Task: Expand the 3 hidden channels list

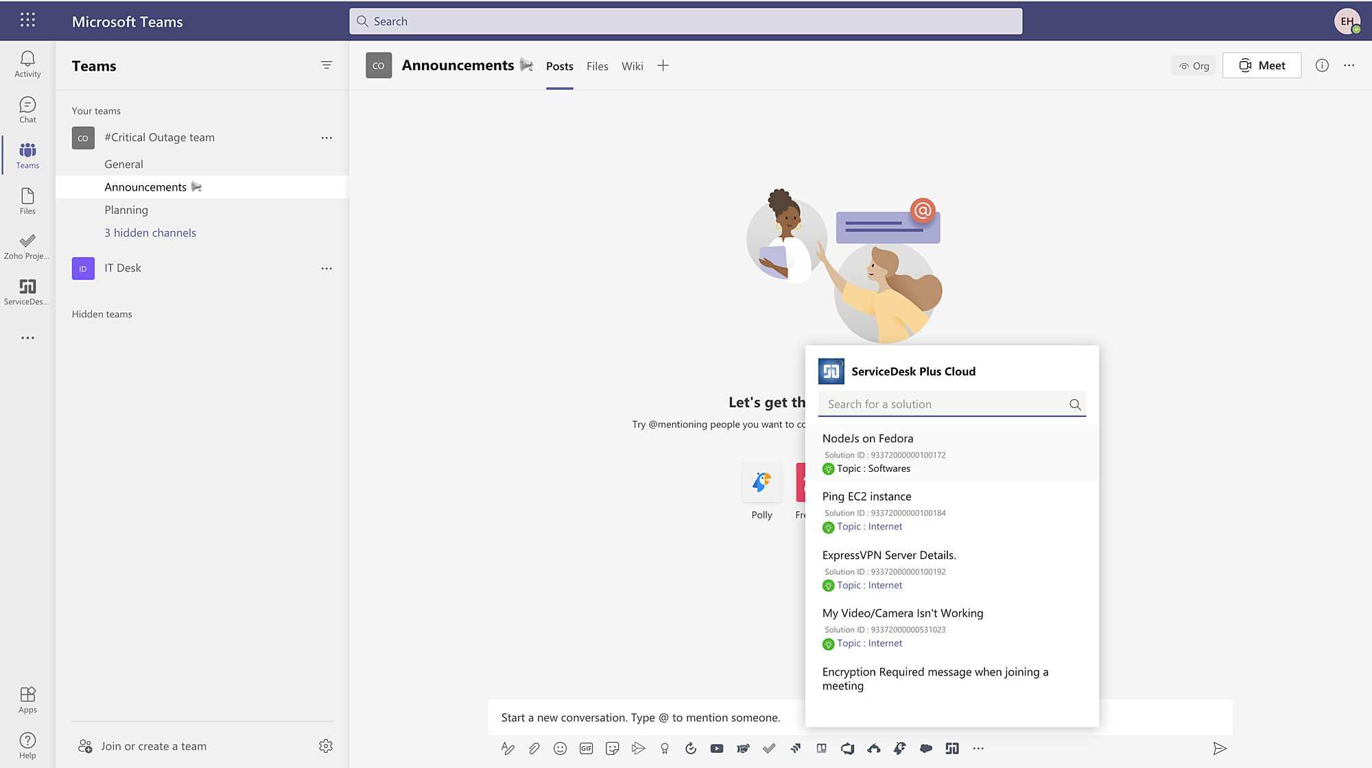Action: pos(150,233)
